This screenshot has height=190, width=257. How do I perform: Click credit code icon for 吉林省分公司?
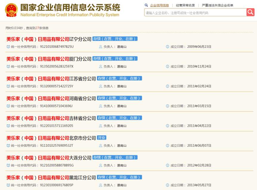tap(8, 126)
